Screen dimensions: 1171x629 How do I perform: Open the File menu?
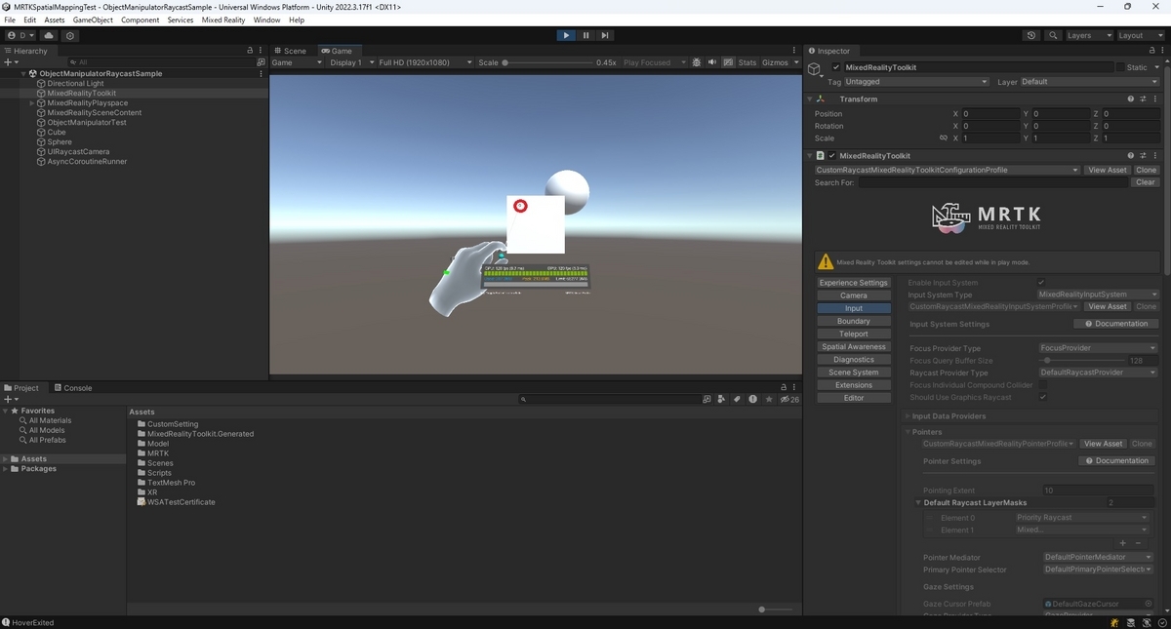[x=10, y=20]
